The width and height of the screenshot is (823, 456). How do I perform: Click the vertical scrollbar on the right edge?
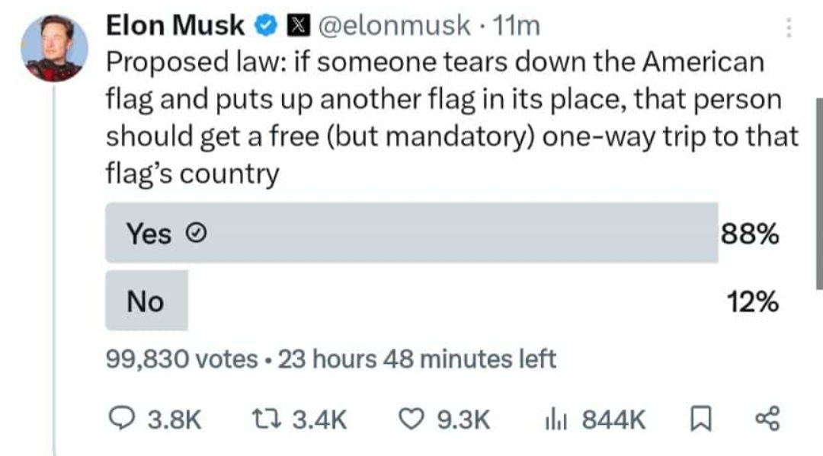tap(818, 190)
